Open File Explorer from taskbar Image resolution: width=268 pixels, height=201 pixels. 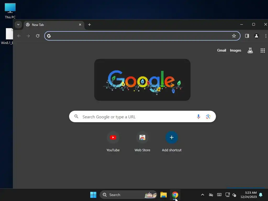coord(164,195)
